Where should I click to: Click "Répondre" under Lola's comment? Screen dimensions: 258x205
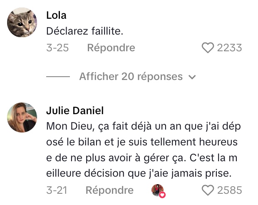(x=111, y=48)
